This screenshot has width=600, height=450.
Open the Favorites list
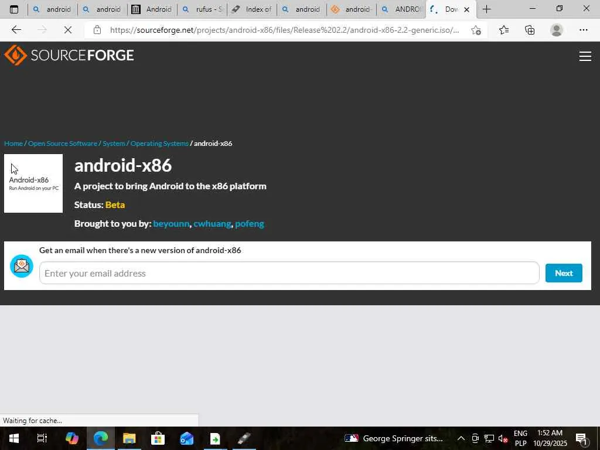(504, 30)
